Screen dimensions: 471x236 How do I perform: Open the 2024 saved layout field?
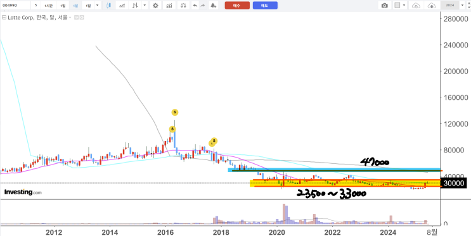pos(449,6)
